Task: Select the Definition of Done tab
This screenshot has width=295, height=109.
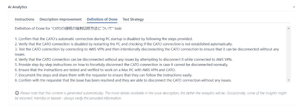Action: [x=102, y=19]
